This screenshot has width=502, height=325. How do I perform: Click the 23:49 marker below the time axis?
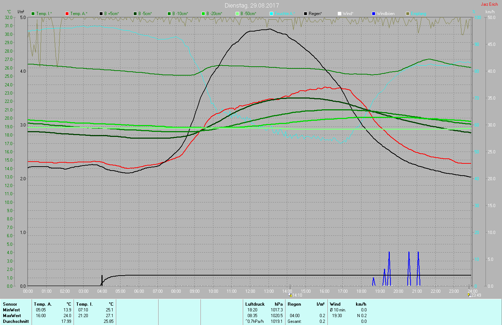[x=476, y=295]
